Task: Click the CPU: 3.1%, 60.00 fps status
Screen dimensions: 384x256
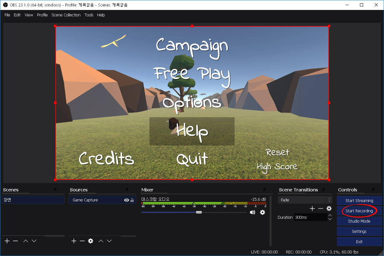Action: click(339, 252)
